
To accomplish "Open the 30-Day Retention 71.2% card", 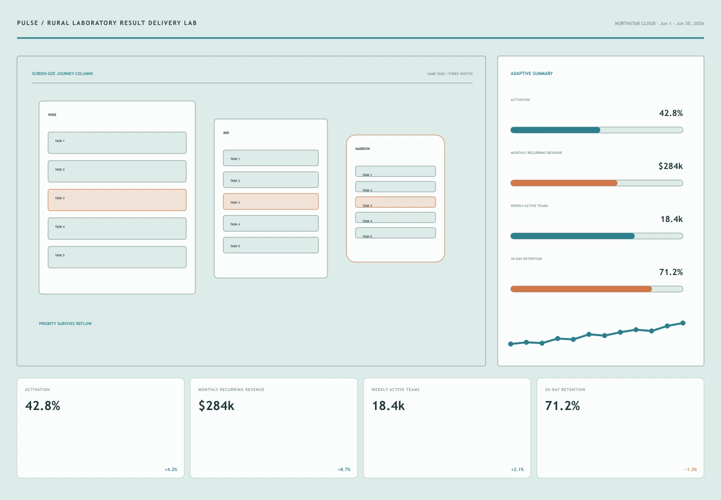I will pos(620,428).
